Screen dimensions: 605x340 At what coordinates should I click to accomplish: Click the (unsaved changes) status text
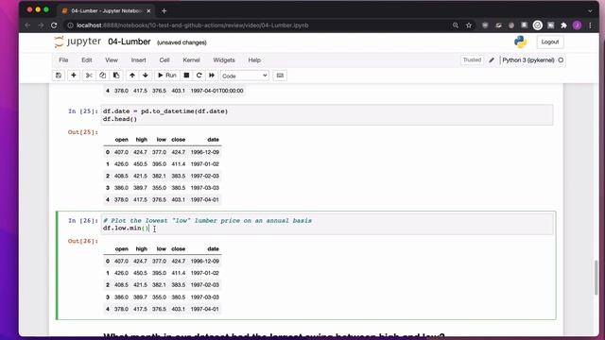point(181,42)
